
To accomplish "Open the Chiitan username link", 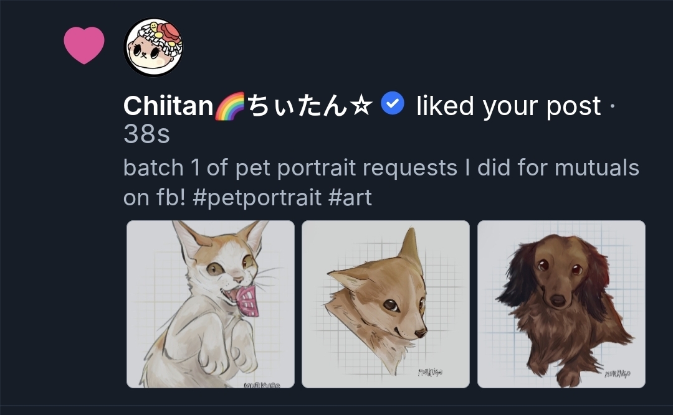I will tap(168, 106).
